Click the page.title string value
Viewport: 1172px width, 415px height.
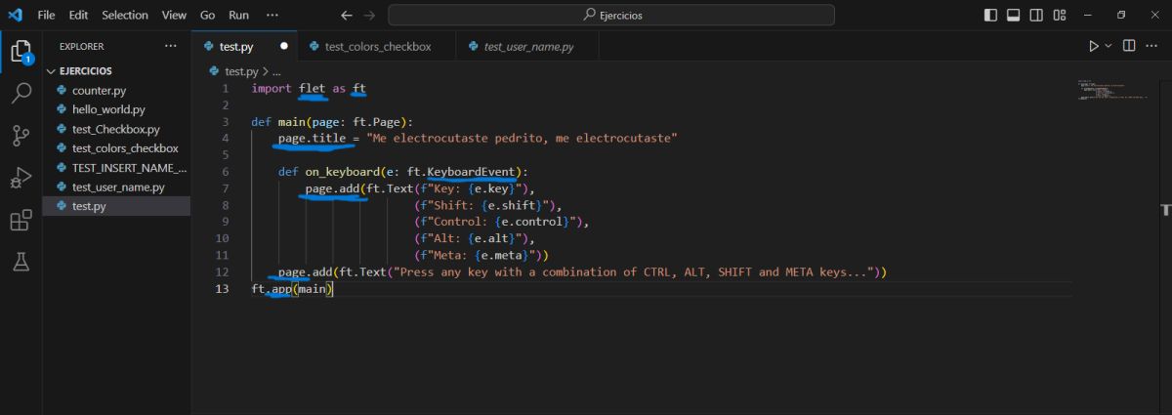point(522,139)
